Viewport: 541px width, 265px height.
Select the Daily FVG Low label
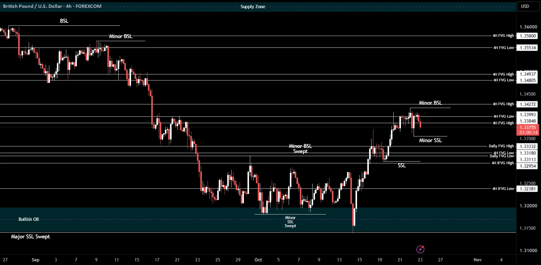(x=502, y=156)
